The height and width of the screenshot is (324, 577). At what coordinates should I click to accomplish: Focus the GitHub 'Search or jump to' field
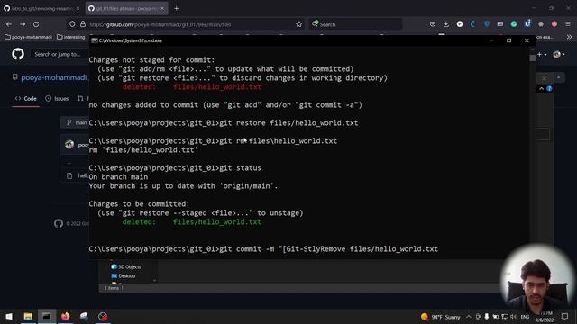coord(59,54)
